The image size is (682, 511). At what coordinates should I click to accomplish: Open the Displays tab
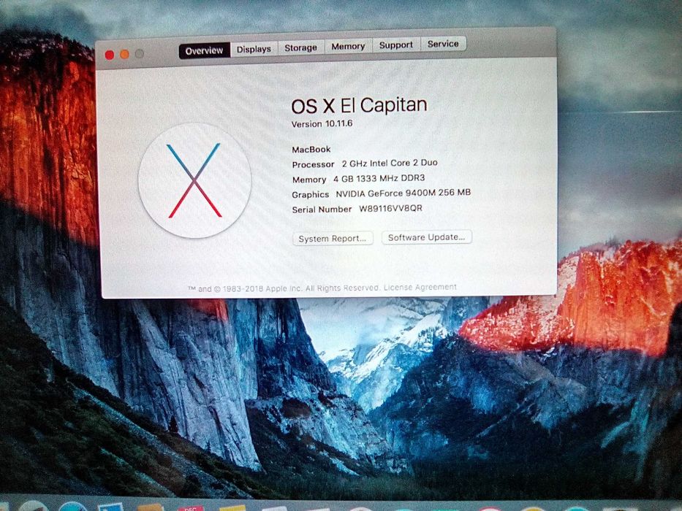pyautogui.click(x=254, y=49)
